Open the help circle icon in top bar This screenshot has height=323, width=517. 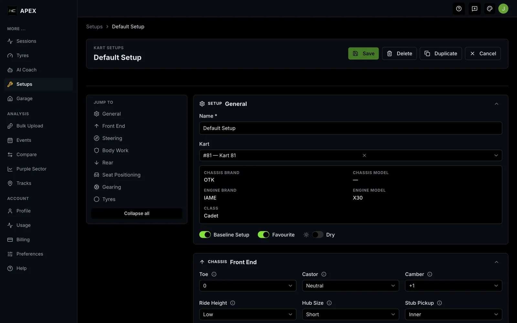coord(459,9)
